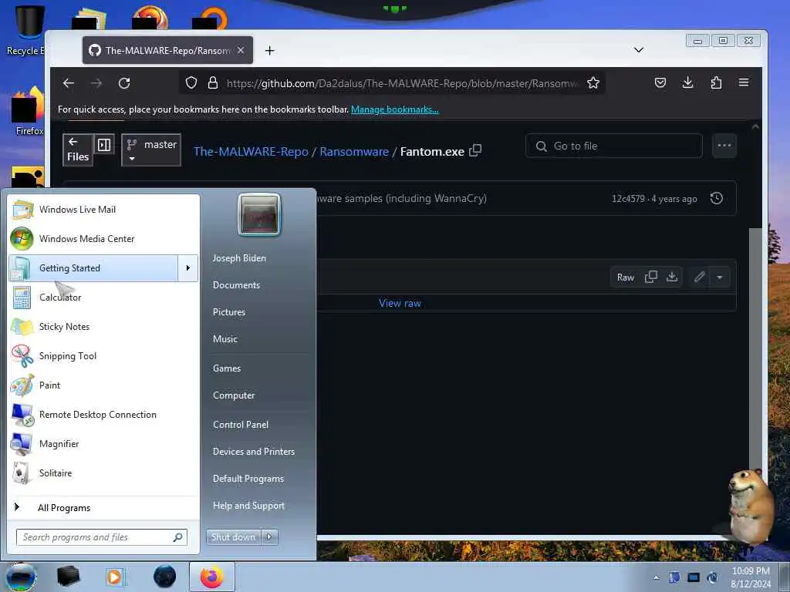Open the edit options dropdown arrow
Image resolution: width=790 pixels, height=592 pixels.
[x=720, y=277]
